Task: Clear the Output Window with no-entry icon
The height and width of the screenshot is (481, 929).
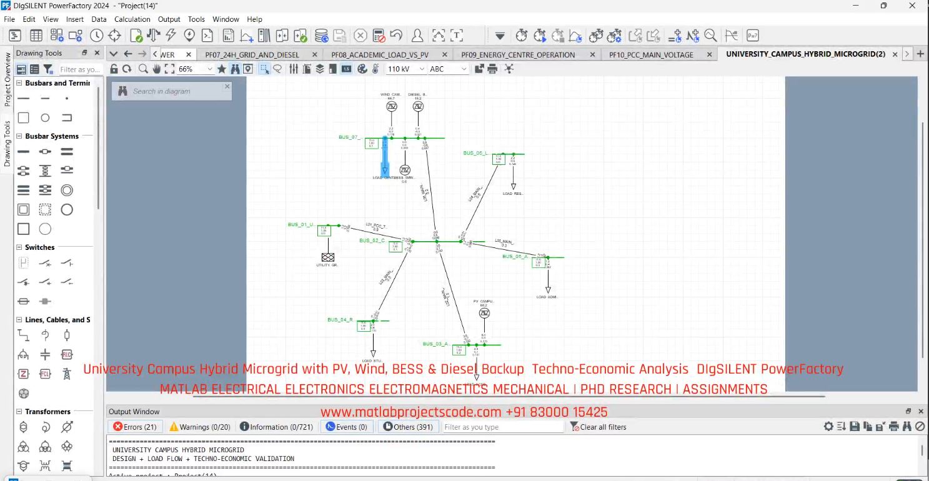Action: point(920,427)
